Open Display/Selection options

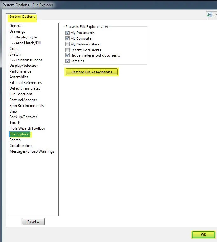pos(24,66)
